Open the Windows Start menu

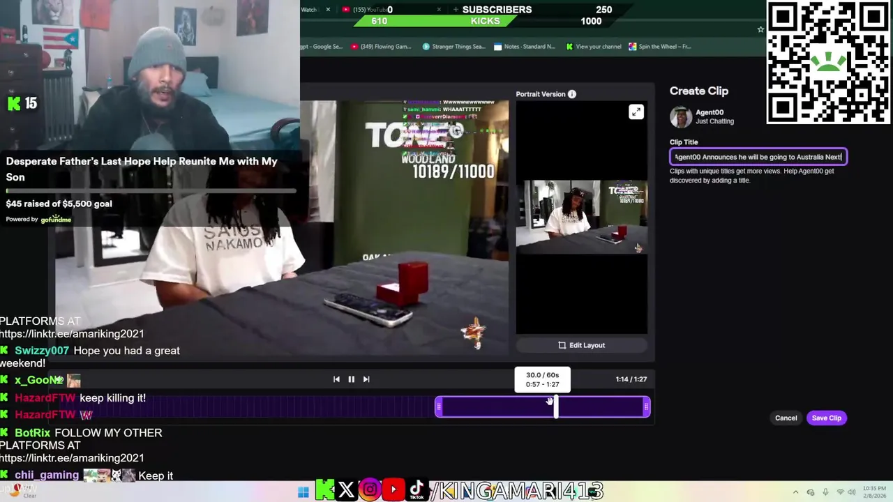303,492
